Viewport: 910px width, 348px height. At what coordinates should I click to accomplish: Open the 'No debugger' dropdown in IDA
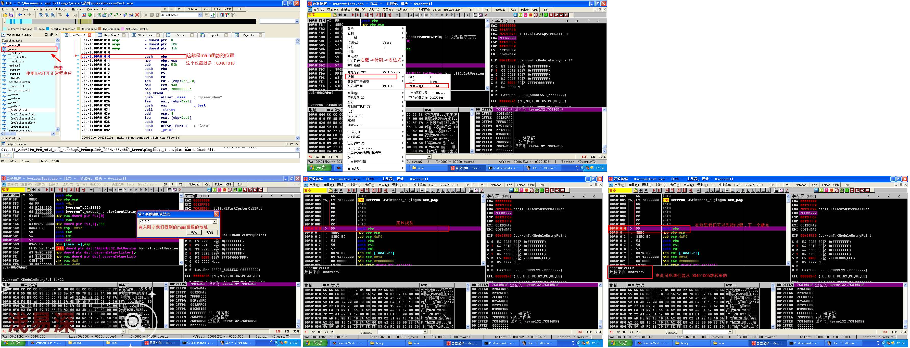click(200, 15)
